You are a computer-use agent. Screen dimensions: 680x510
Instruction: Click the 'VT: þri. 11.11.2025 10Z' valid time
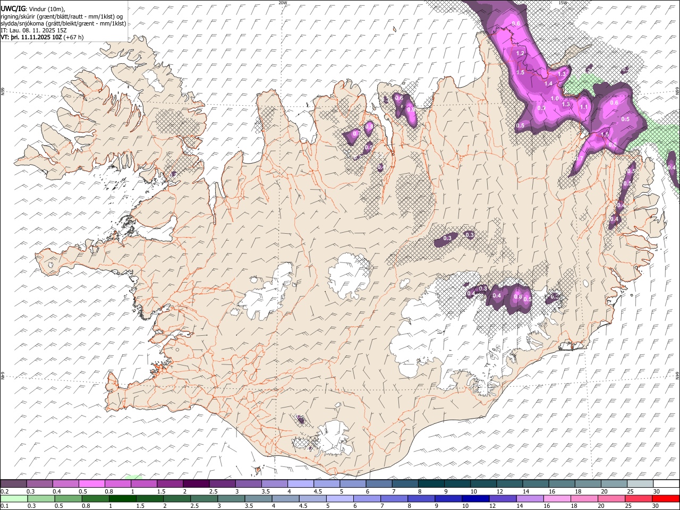(x=31, y=37)
